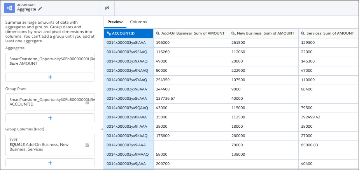Select New Business_Sum of AMOUNT column header
Image resolution: width=359 pixels, height=170 pixels.
point(264,33)
